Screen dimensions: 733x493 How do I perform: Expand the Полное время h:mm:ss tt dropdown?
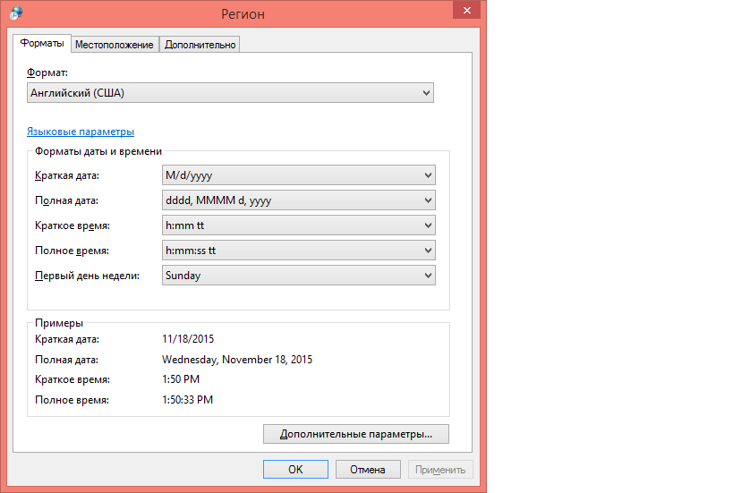click(x=299, y=251)
